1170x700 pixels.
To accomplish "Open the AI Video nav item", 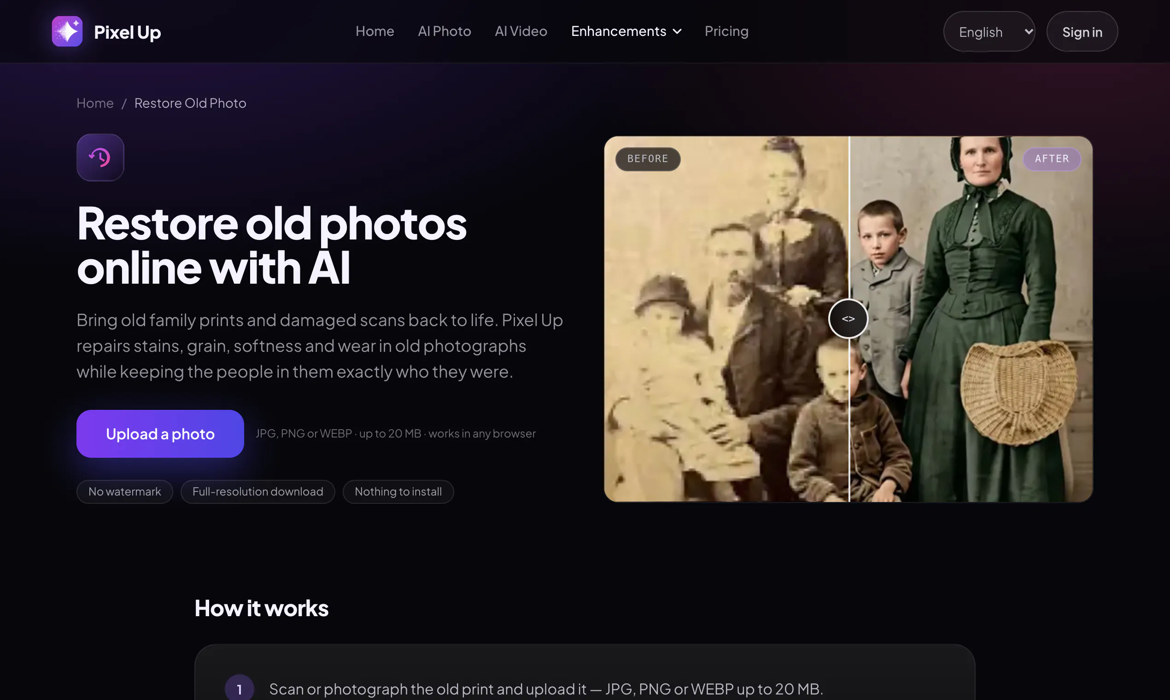I will (521, 31).
